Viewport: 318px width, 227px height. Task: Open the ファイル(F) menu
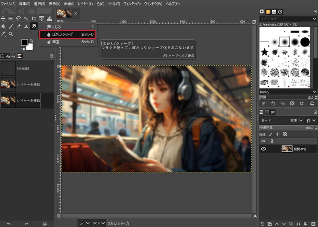pyautogui.click(x=8, y=4)
